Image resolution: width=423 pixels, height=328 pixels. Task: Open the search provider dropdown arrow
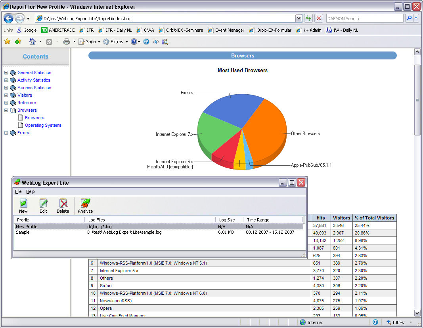pyautogui.click(x=416, y=18)
